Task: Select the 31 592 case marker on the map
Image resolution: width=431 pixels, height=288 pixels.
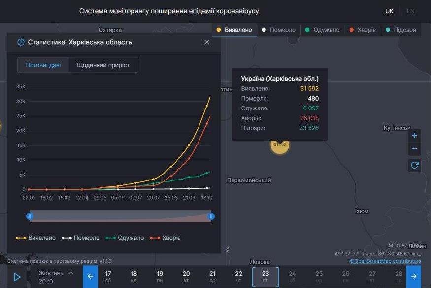Action: [280, 146]
